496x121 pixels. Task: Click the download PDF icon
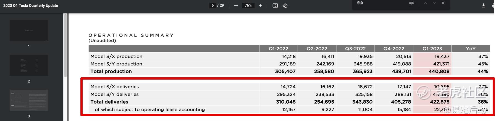(x=483, y=5)
